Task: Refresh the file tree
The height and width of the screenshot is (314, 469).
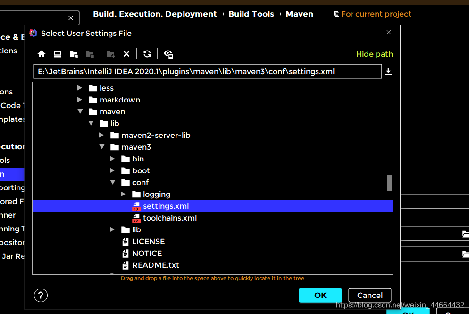Action: tap(147, 54)
